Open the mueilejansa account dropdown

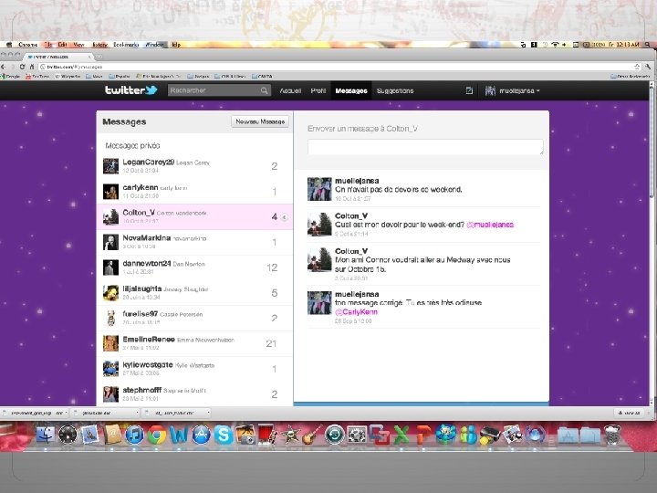[513, 90]
